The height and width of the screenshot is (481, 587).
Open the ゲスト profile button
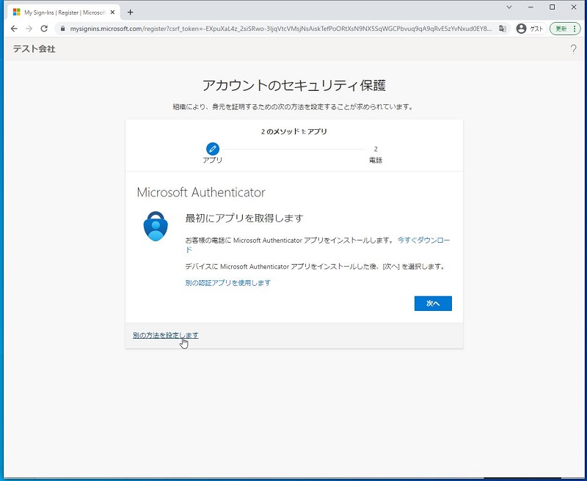(531, 29)
